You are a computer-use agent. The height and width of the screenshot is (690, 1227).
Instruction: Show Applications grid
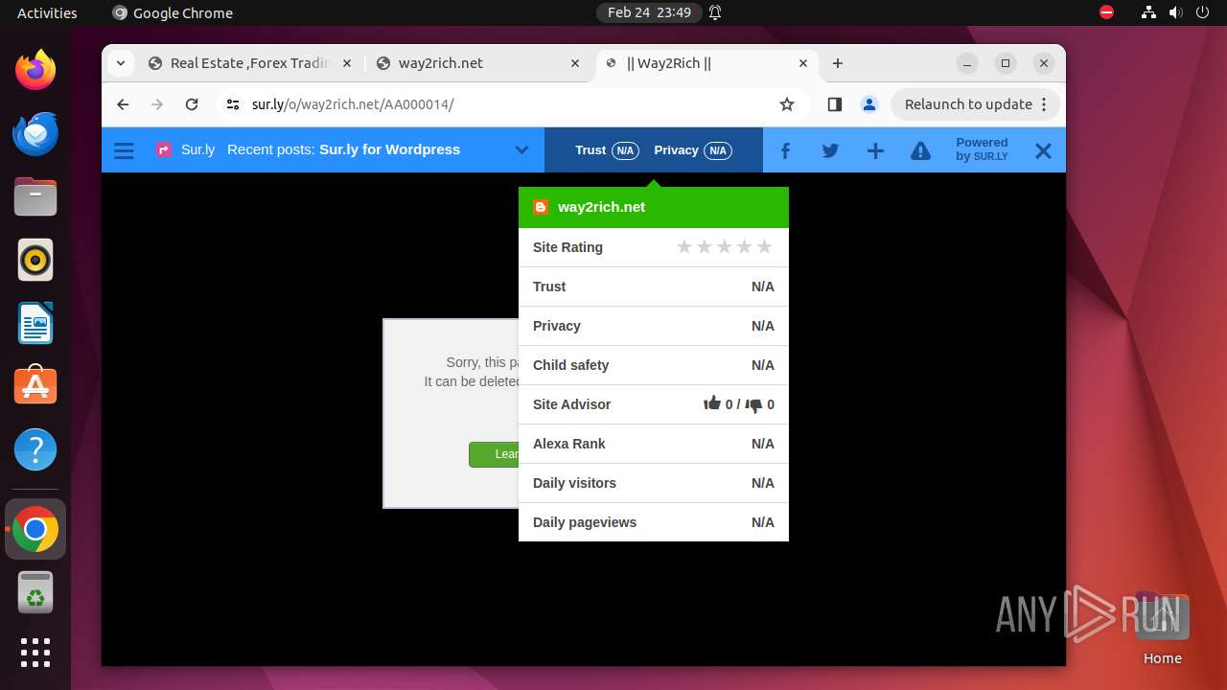(35, 653)
